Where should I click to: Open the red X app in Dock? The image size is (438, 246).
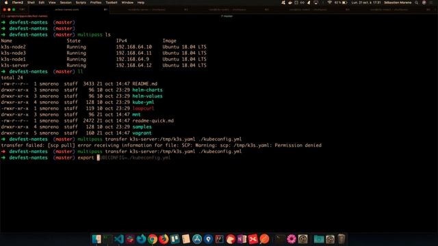253,239
